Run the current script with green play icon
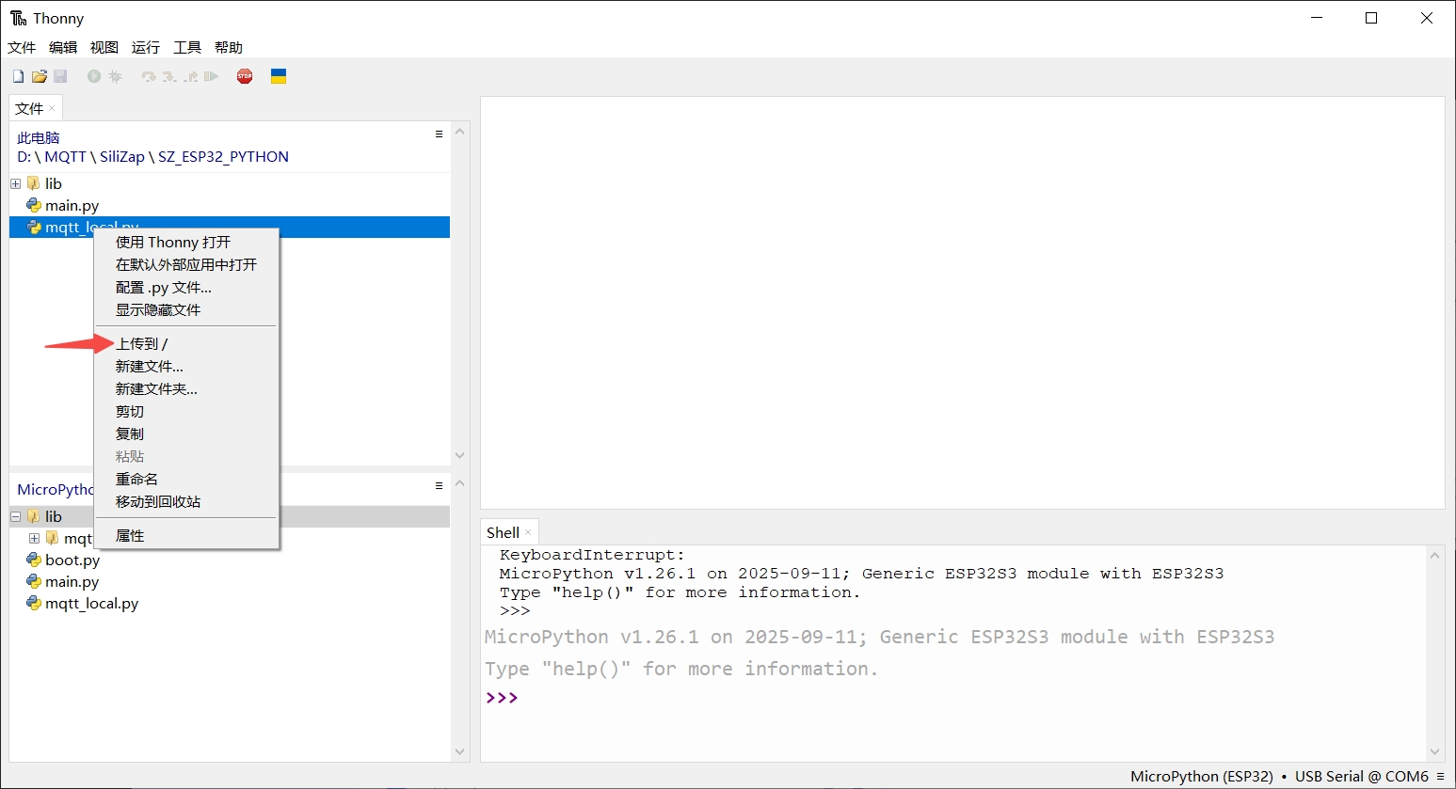Screen dimensions: 1456x789 tap(92, 76)
